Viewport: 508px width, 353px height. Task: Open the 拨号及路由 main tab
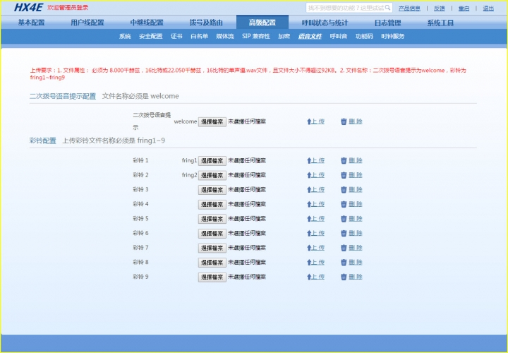click(206, 23)
